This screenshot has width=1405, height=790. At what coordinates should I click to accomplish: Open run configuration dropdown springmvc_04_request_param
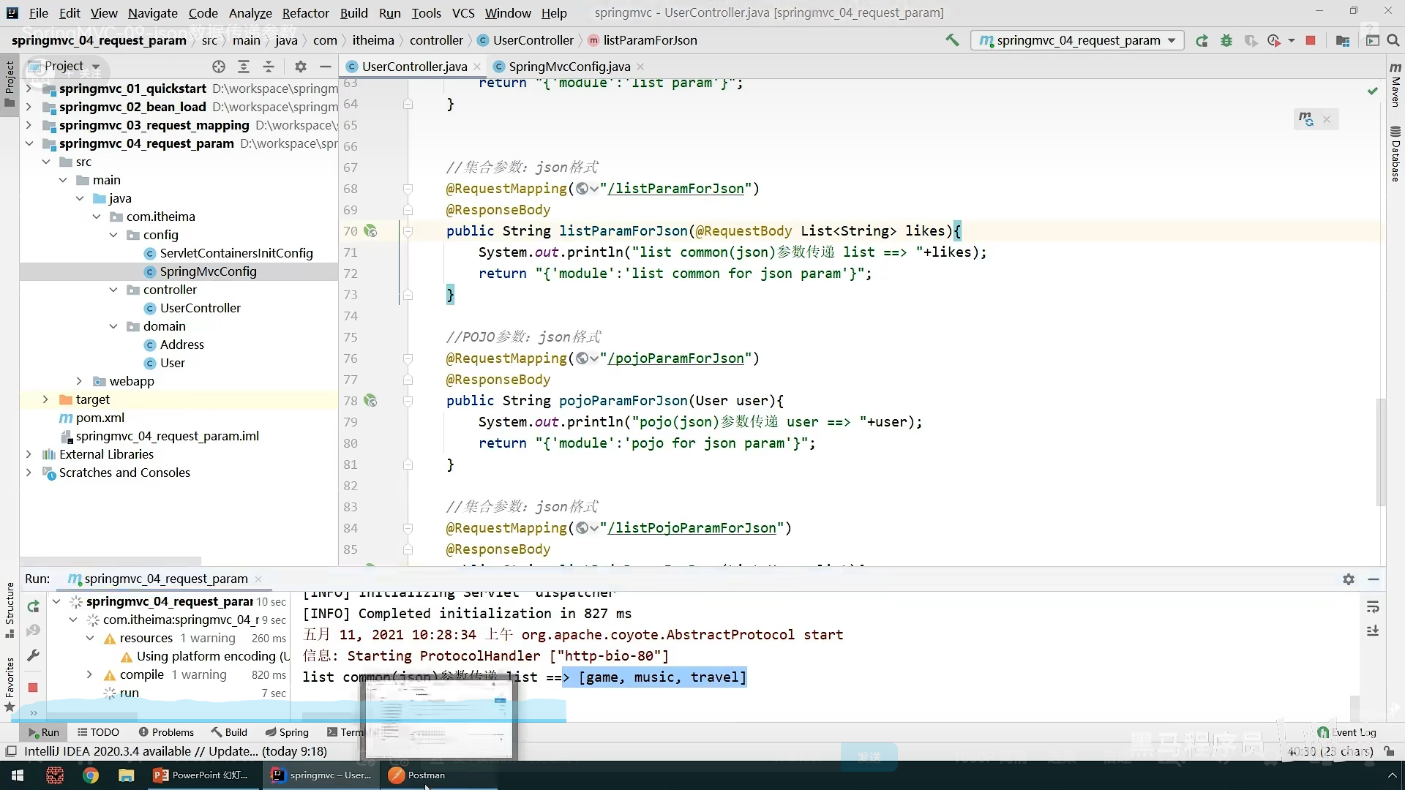(1077, 40)
